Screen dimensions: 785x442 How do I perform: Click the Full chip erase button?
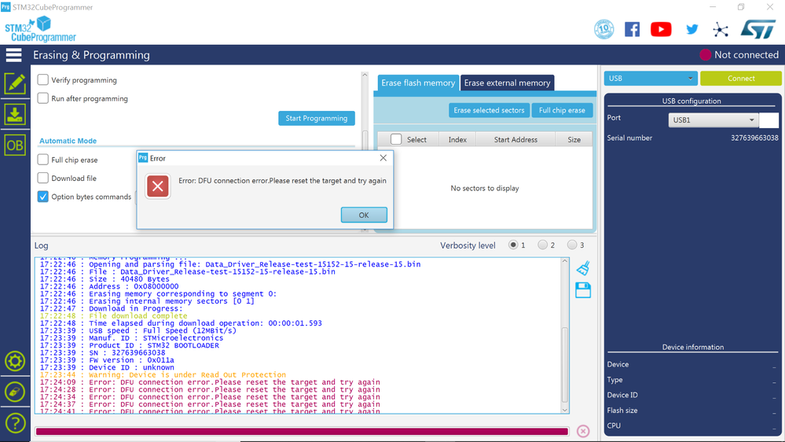pos(562,110)
